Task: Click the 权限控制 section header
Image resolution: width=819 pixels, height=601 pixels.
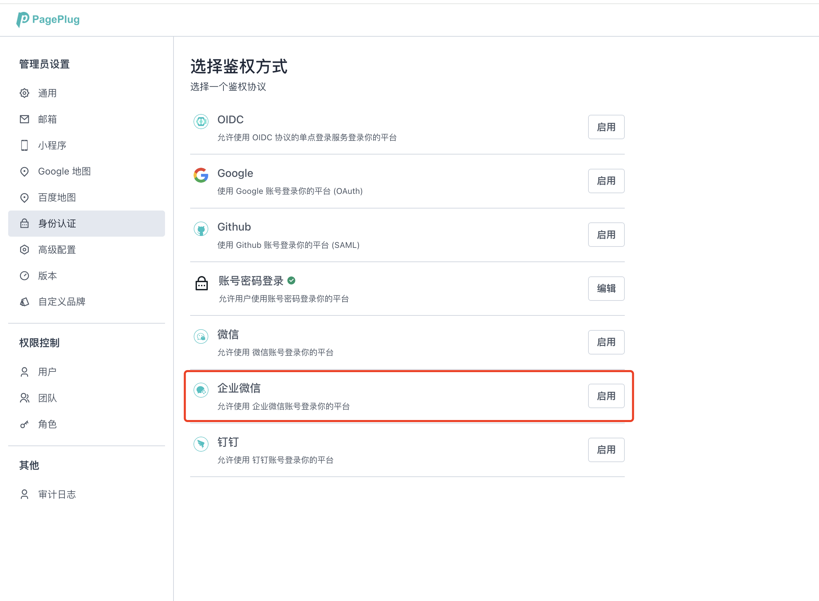Action: [39, 343]
